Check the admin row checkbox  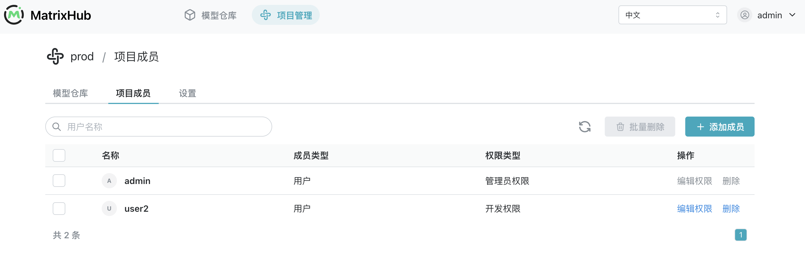59,181
